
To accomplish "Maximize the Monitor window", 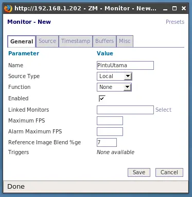I will tap(174, 8).
